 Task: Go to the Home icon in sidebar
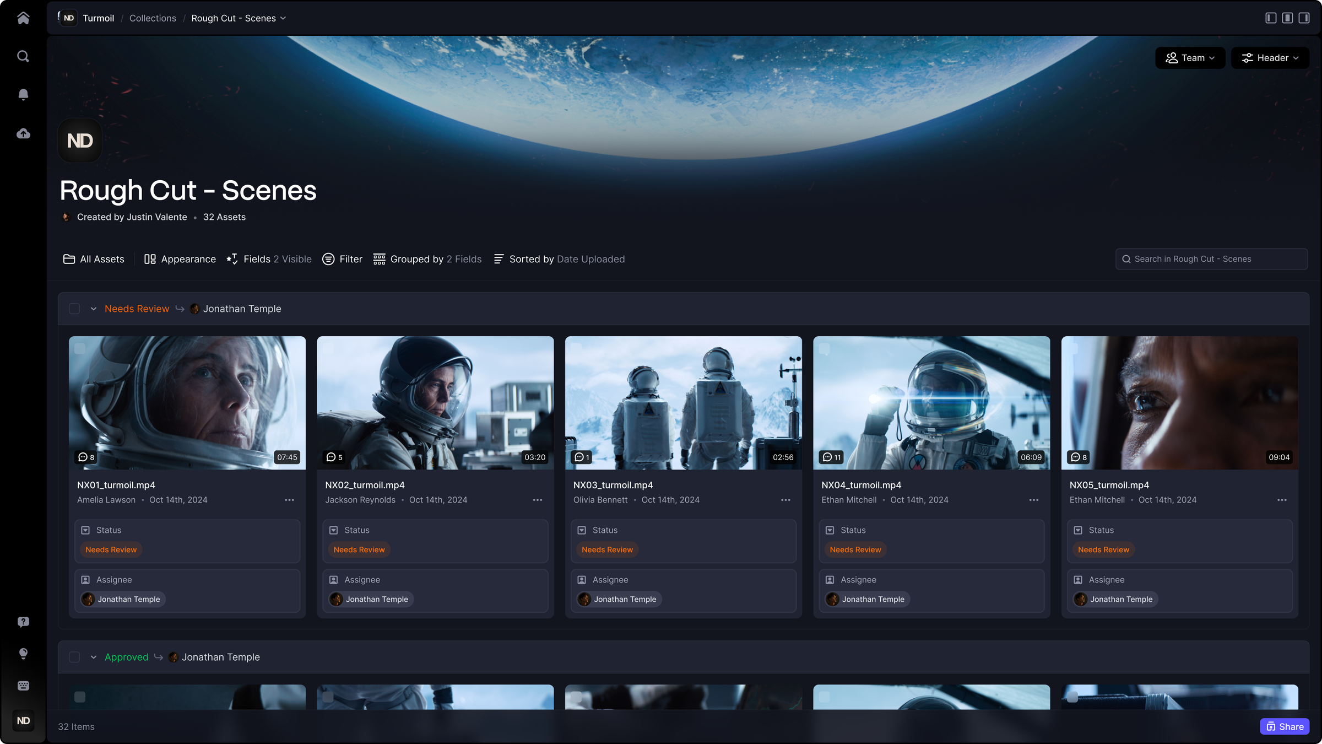click(23, 18)
